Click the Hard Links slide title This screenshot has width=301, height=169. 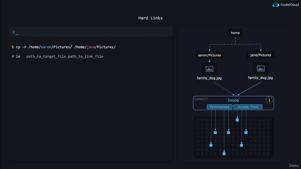[150, 18]
